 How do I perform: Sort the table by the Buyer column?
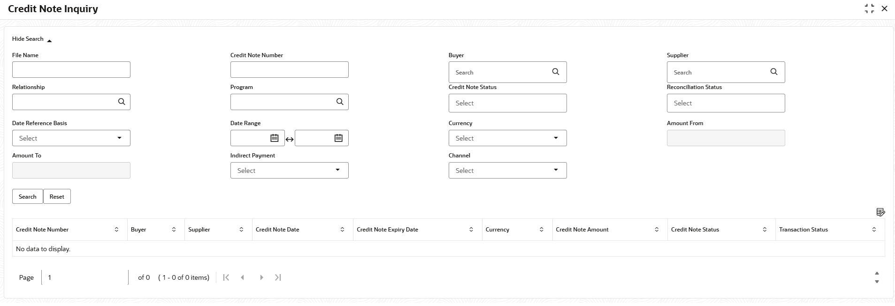click(174, 230)
